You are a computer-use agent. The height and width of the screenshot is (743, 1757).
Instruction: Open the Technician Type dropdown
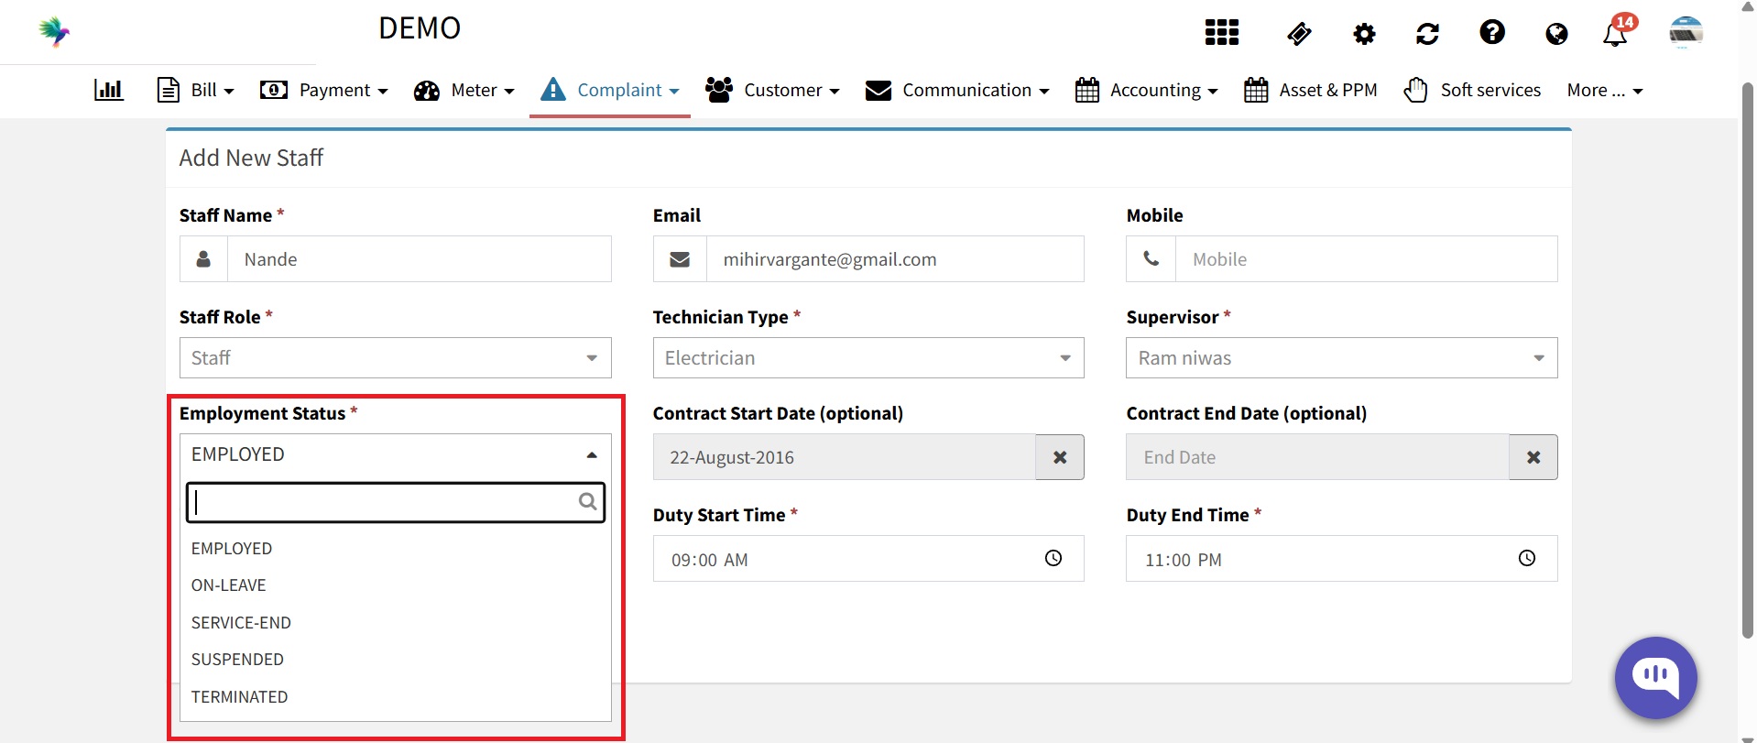point(868,358)
